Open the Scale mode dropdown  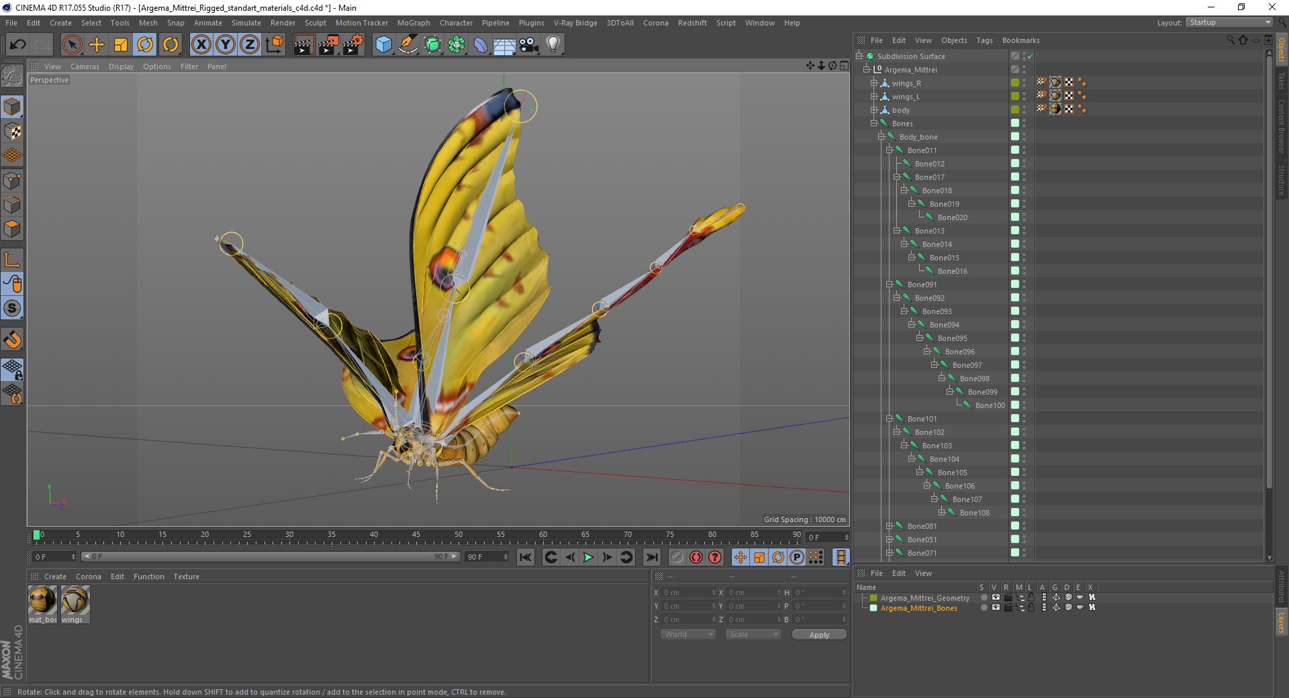click(753, 634)
